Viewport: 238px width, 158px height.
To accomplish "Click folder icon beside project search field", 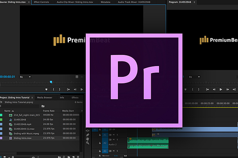I will [43, 106].
